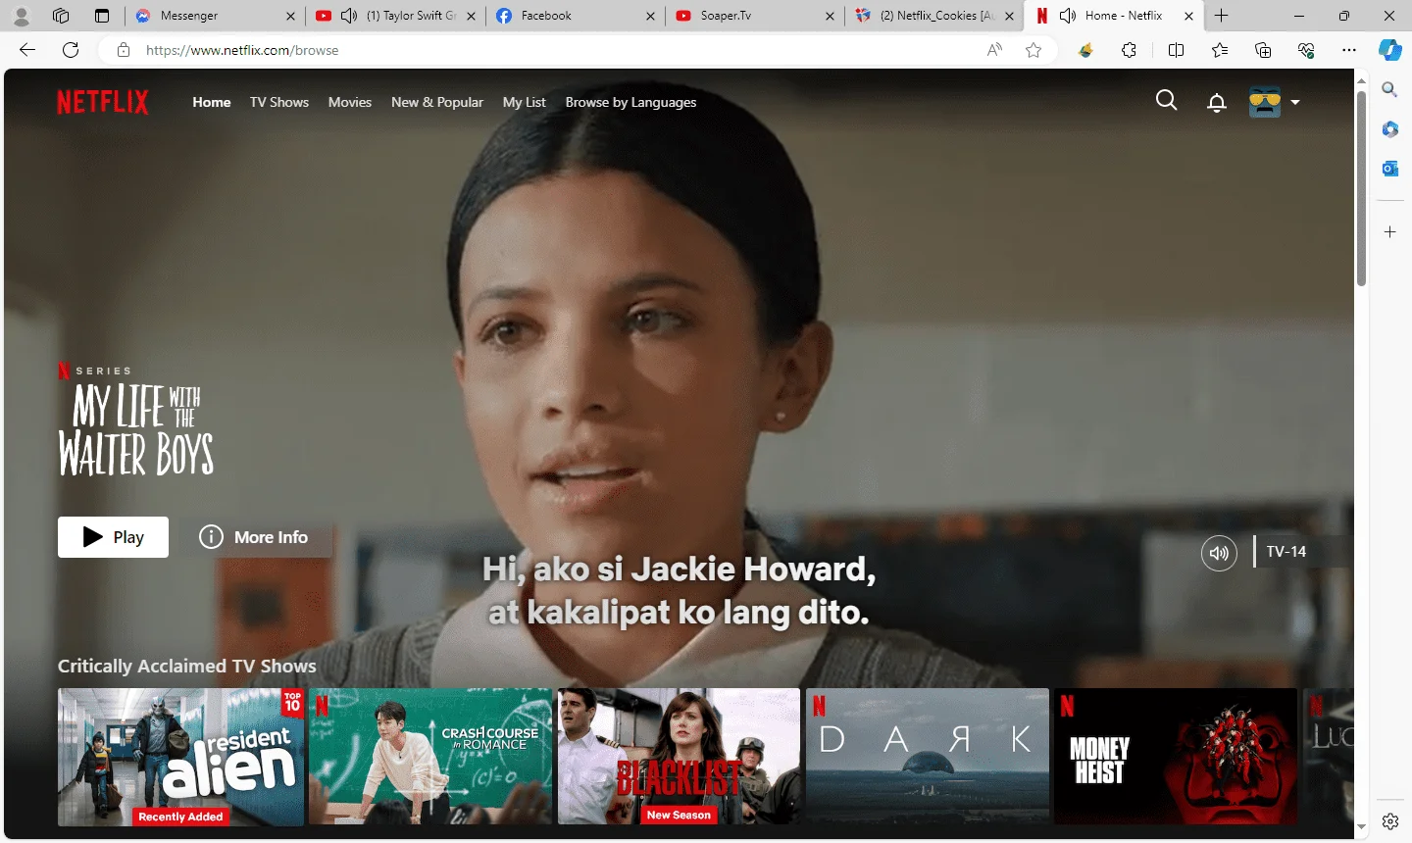Refresh the Netflix page
Viewport: 1412px width, 843px height.
(71, 50)
